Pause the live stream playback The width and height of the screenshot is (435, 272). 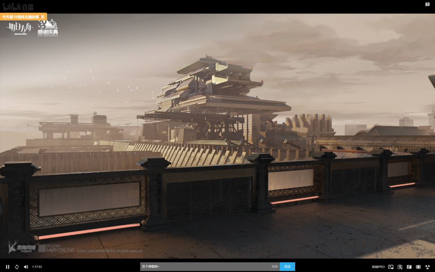pos(8,267)
